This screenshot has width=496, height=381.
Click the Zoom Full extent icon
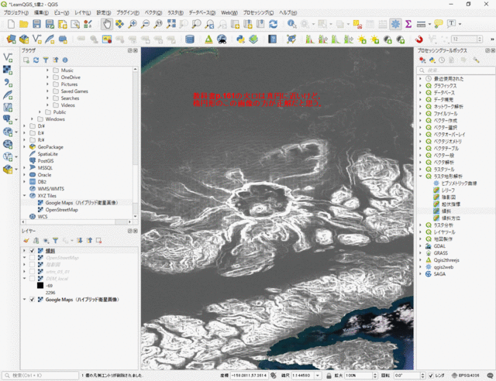tap(171, 24)
